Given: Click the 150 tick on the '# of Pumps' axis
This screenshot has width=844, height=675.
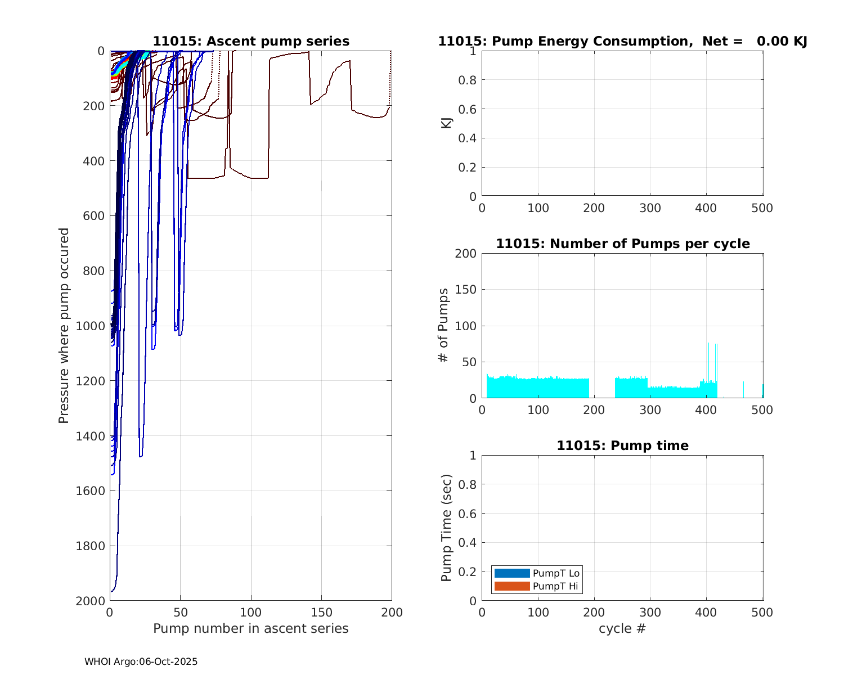Looking at the screenshot, I should [466, 290].
